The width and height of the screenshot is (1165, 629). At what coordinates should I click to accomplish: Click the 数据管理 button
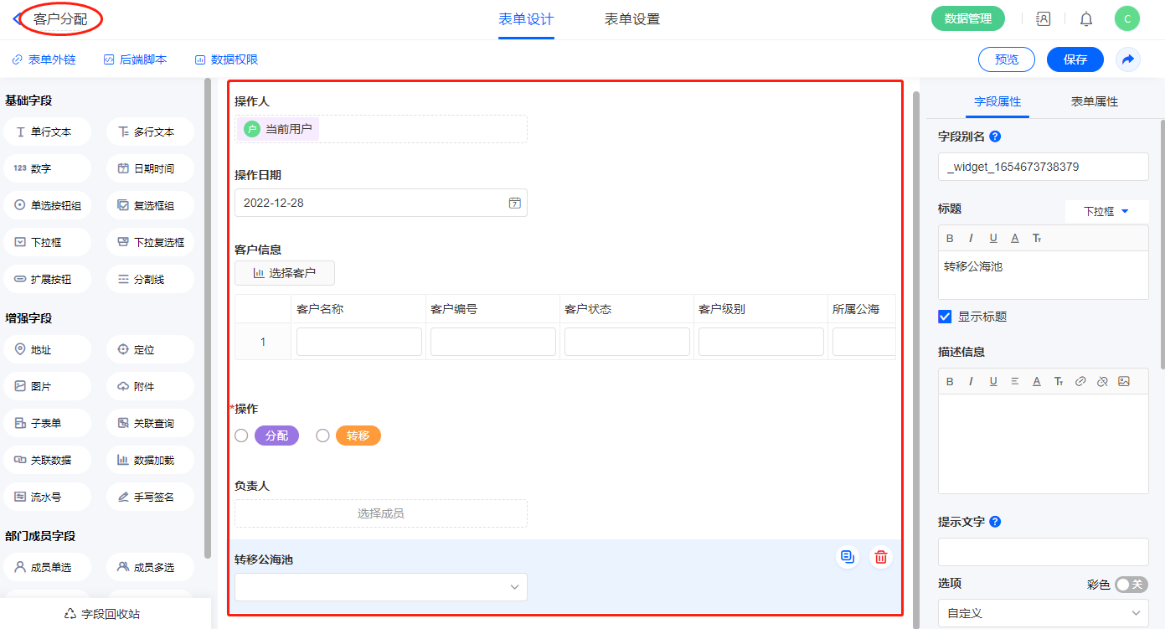pos(967,18)
